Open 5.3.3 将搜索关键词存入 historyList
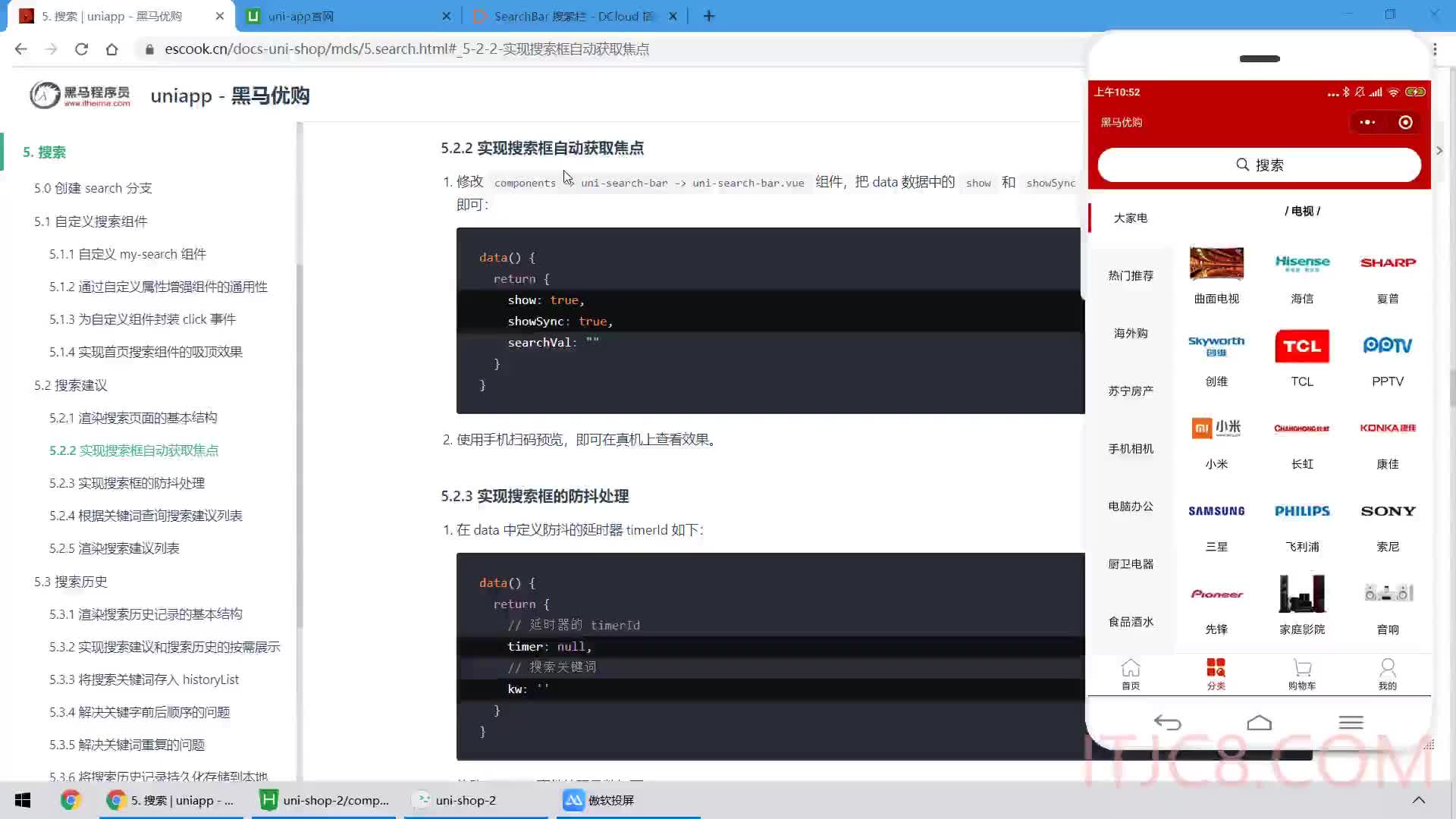Screen dimensions: 1456x819 pyautogui.click(x=144, y=679)
